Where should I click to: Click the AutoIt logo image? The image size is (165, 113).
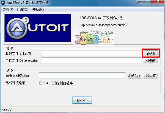click(38, 28)
